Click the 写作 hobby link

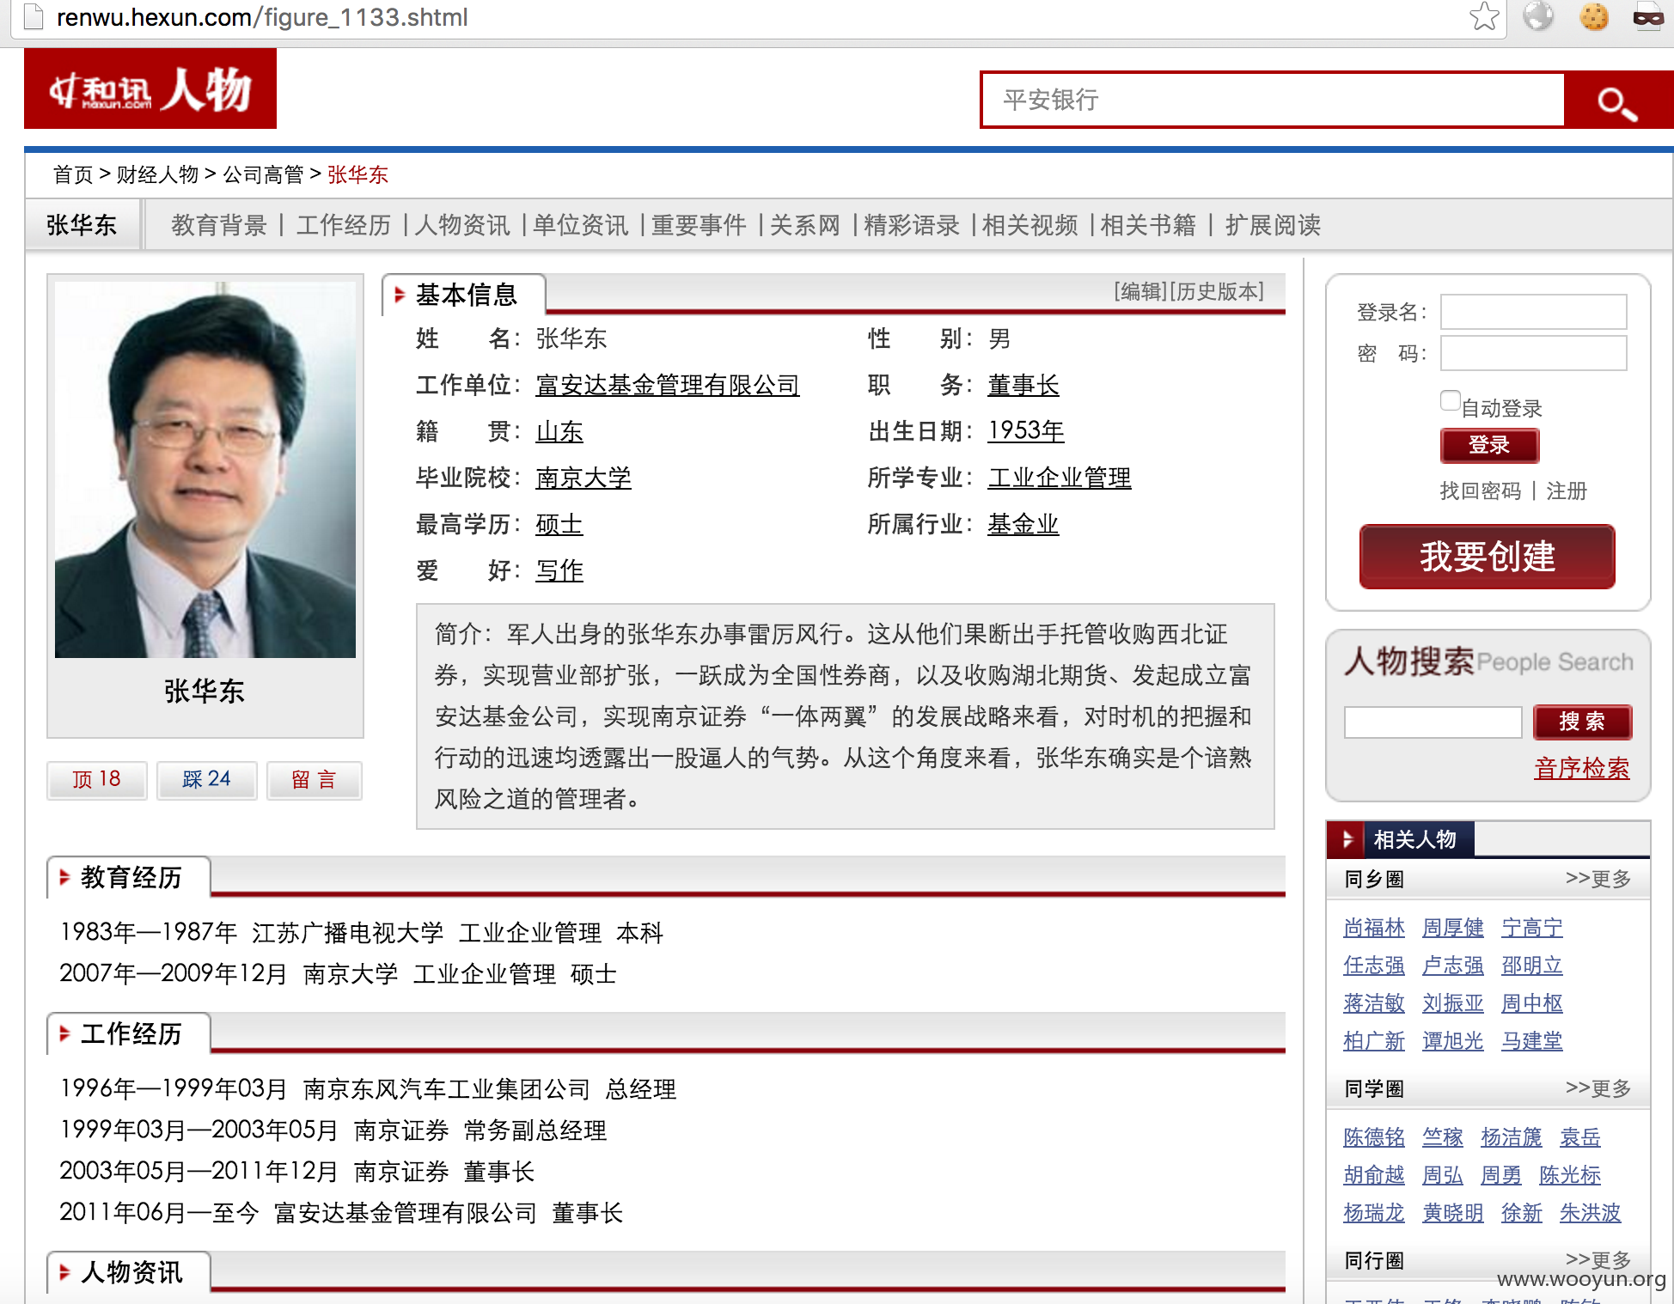pos(559,570)
